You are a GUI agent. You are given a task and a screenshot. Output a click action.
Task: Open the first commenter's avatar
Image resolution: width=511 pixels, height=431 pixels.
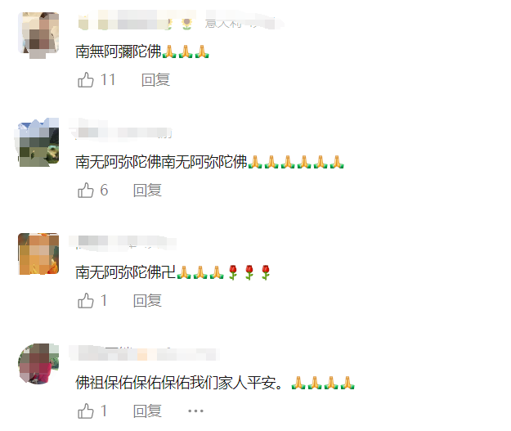tap(38, 33)
